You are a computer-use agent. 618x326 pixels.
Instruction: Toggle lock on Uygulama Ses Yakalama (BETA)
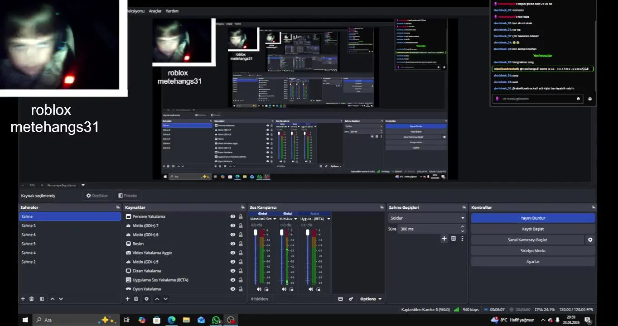coord(241,280)
